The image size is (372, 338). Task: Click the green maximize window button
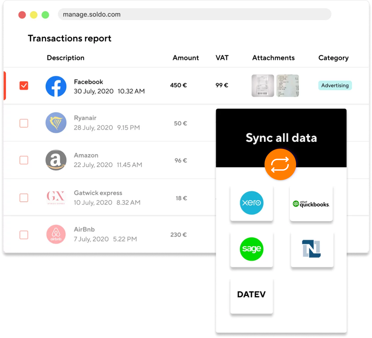click(45, 15)
